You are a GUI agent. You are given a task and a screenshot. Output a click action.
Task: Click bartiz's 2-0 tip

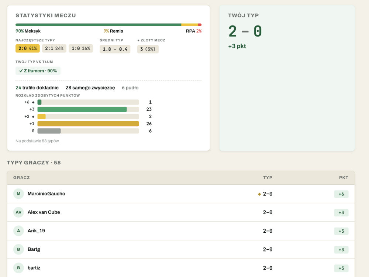[268, 268]
